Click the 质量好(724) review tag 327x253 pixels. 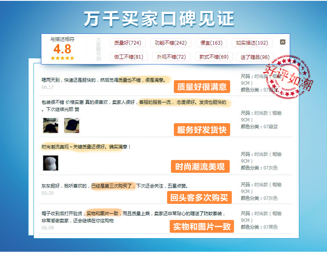(x=127, y=43)
